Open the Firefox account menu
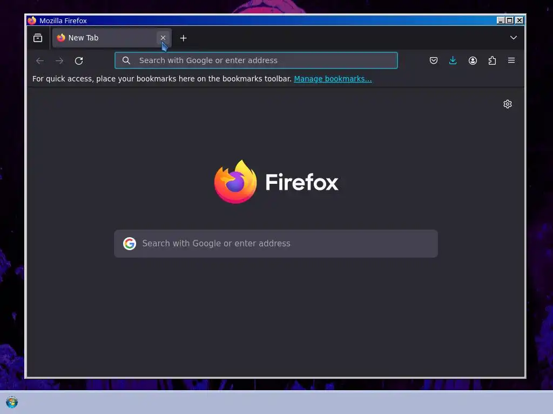The image size is (553, 414). point(473,60)
